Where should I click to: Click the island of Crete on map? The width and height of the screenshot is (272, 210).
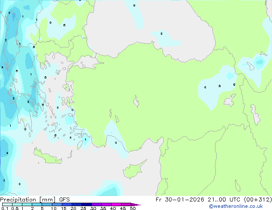coord(47,156)
